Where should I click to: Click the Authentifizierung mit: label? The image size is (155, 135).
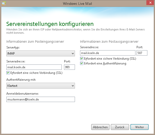pos(21,80)
